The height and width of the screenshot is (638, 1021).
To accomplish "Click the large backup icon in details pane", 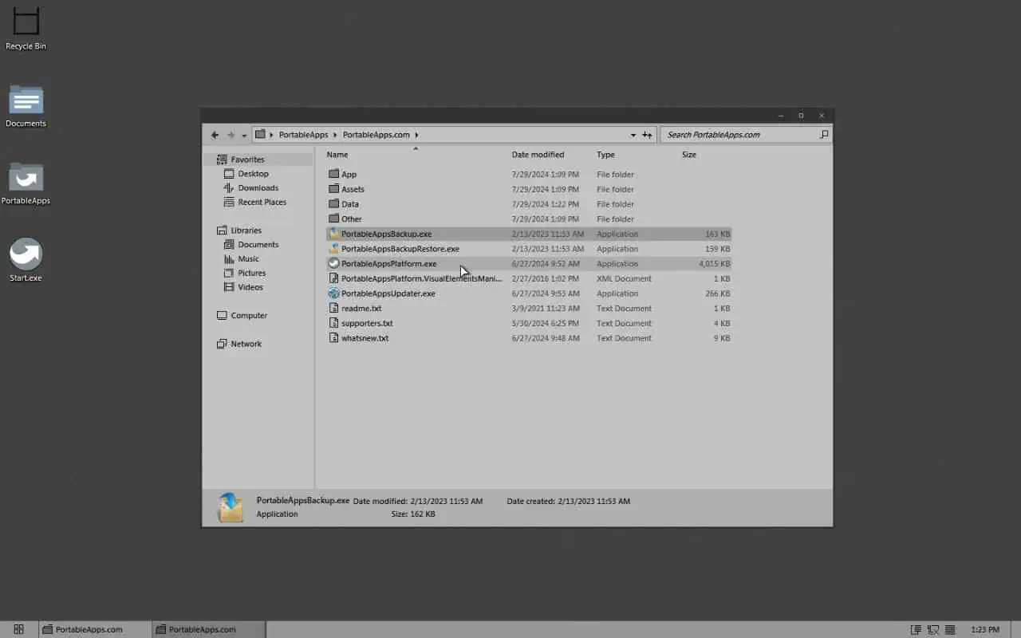I will tap(230, 507).
